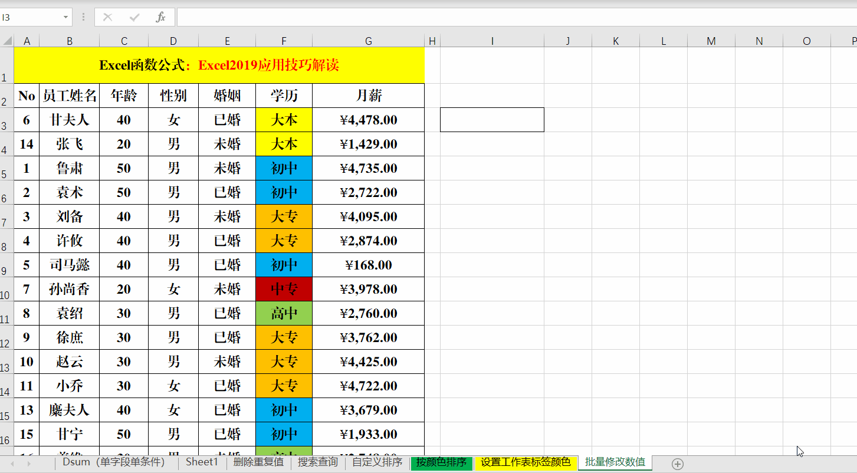Click the red 中专 cell
Screen dimensions: 857x473
click(x=284, y=289)
